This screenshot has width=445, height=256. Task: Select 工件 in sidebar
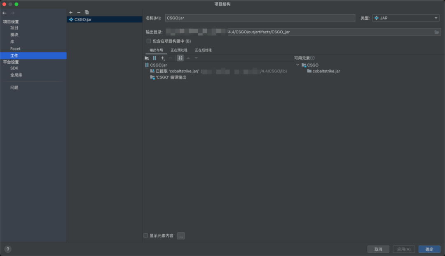click(x=33, y=56)
